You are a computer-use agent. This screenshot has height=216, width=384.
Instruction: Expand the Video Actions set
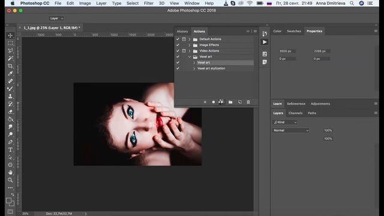coord(190,51)
